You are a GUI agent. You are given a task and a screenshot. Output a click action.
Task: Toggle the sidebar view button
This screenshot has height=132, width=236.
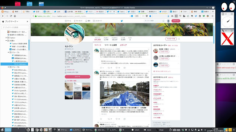[176, 16]
